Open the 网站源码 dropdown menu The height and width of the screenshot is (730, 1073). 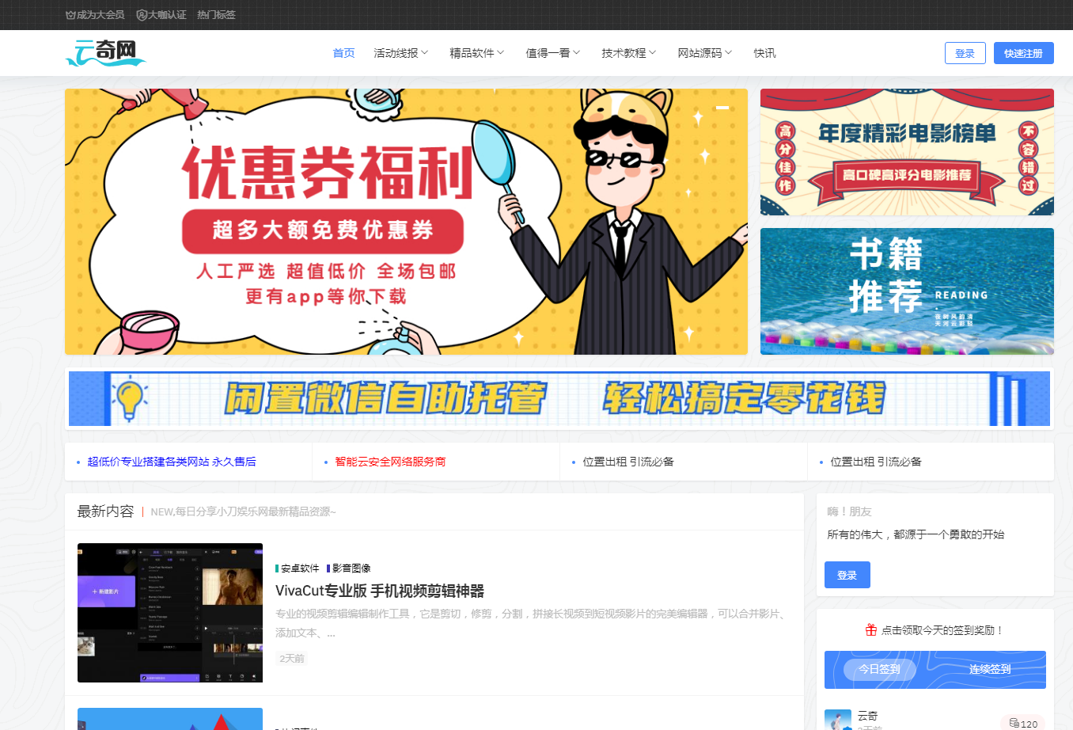(704, 53)
